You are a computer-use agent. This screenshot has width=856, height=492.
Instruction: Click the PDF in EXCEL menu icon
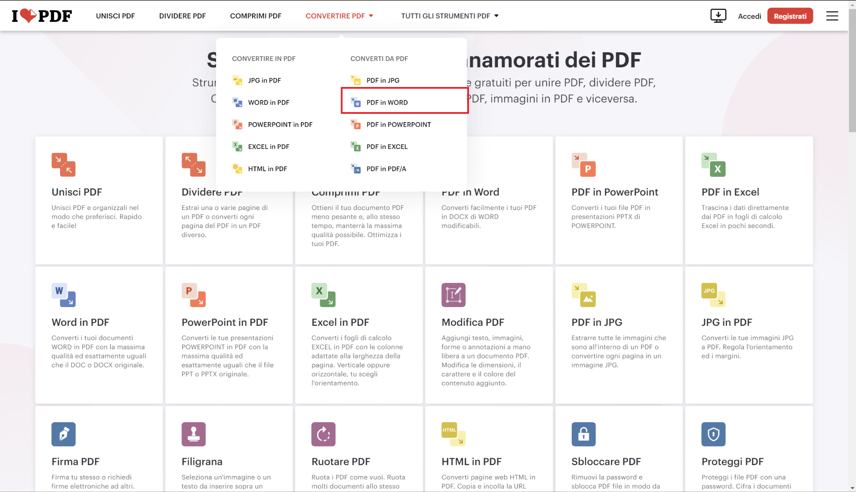356,146
